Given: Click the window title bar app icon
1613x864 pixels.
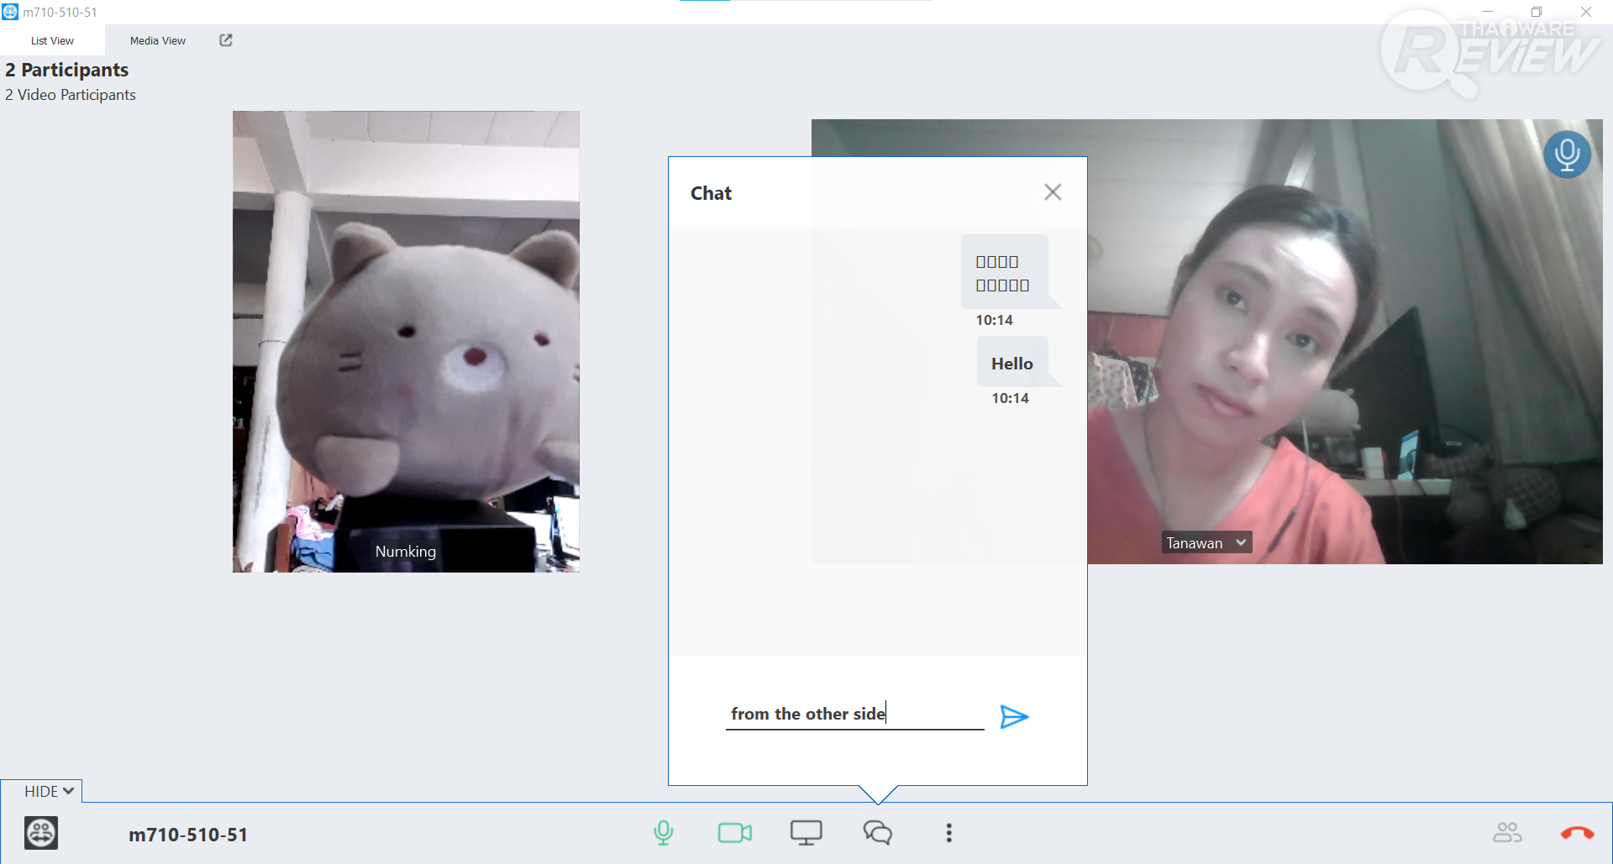Looking at the screenshot, I should pyautogui.click(x=10, y=12).
